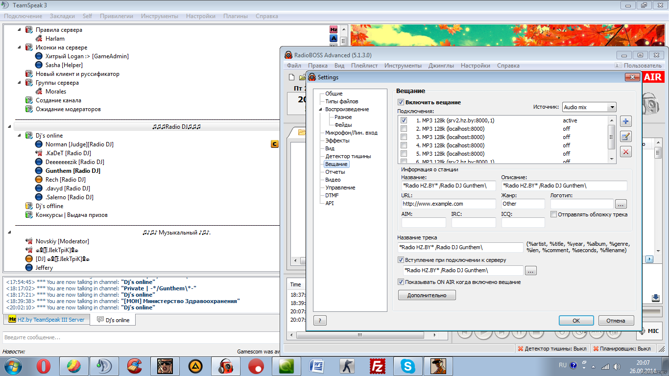Enable connection 2 MP3 128k localhost:8000
The width and height of the screenshot is (669, 376).
[x=404, y=129]
